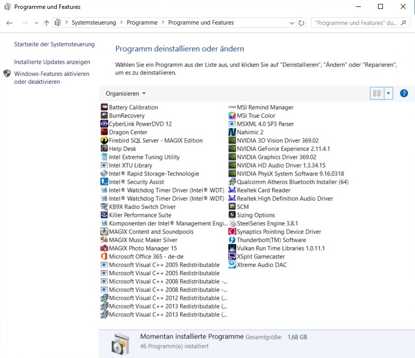Click the Thunderbolt(TM) Software icon
This screenshot has width=415, height=358.
tap(232, 240)
